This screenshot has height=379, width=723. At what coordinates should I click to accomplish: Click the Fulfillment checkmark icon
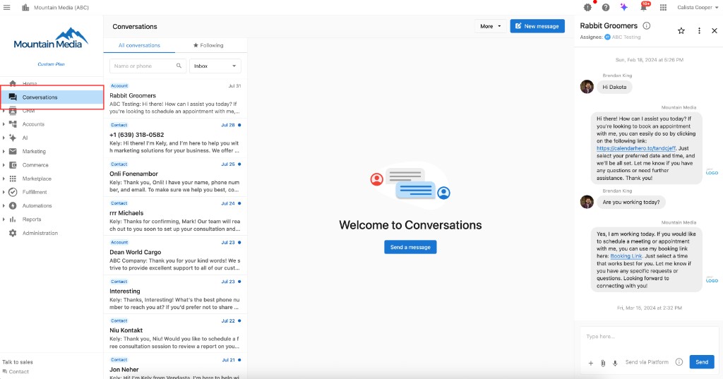point(13,192)
